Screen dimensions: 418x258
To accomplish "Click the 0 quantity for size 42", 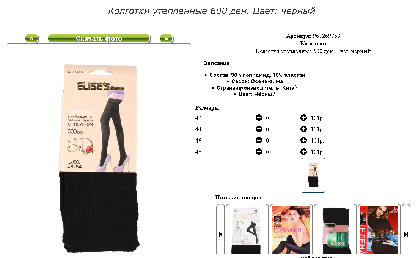I will [x=267, y=118].
